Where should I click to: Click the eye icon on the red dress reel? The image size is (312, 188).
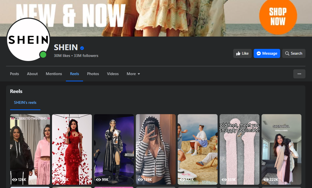56,180
